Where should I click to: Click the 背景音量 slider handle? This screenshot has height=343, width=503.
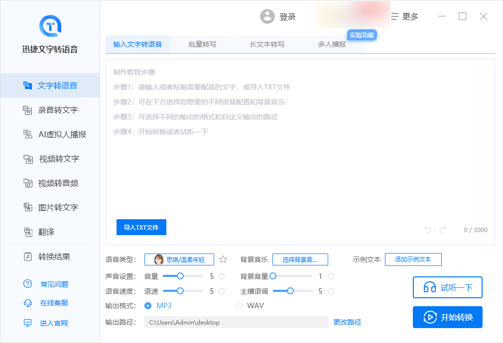pos(273,276)
